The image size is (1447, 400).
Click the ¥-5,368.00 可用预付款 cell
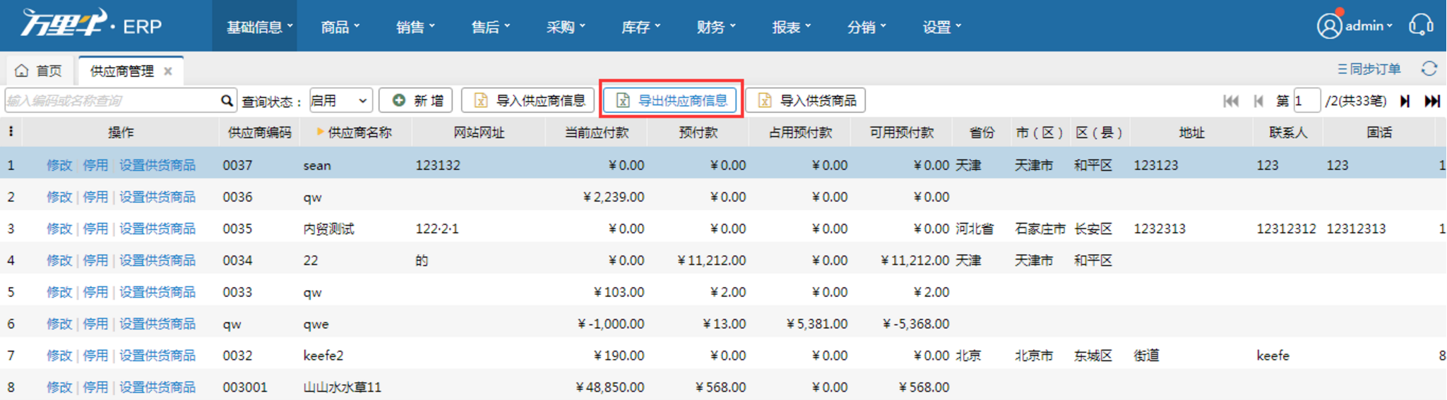[x=916, y=324]
